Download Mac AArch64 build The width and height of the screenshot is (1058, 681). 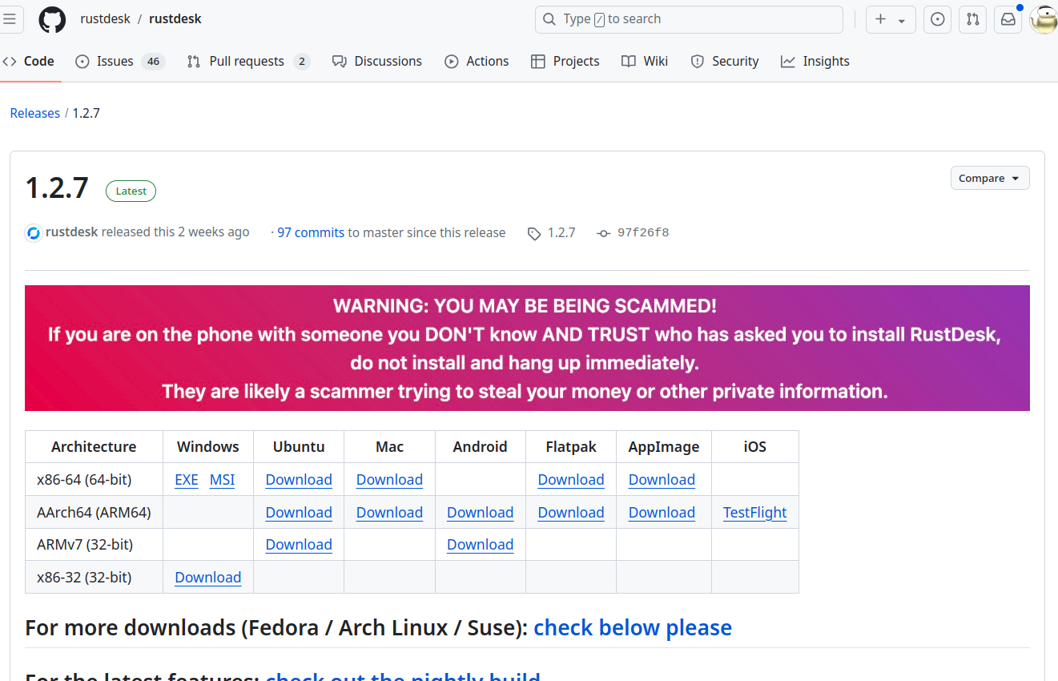(x=389, y=513)
